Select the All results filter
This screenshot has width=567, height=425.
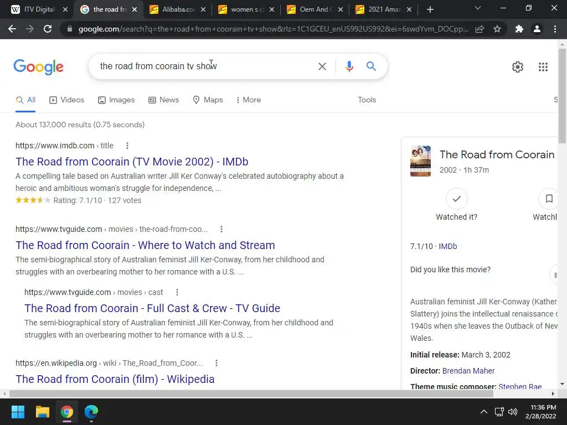click(25, 100)
